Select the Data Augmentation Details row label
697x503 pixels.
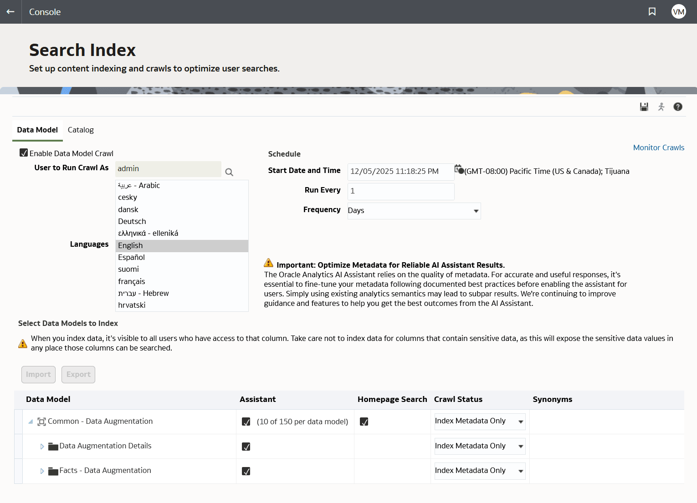(x=105, y=446)
